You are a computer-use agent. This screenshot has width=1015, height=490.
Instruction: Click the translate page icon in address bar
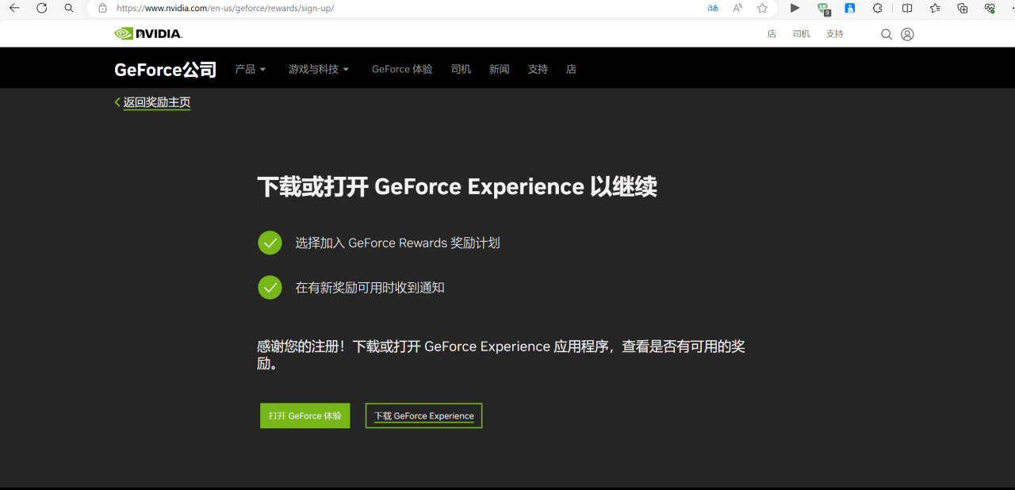713,8
